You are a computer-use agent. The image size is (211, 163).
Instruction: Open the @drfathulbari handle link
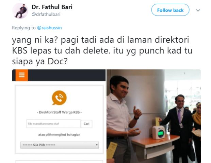point(46,14)
